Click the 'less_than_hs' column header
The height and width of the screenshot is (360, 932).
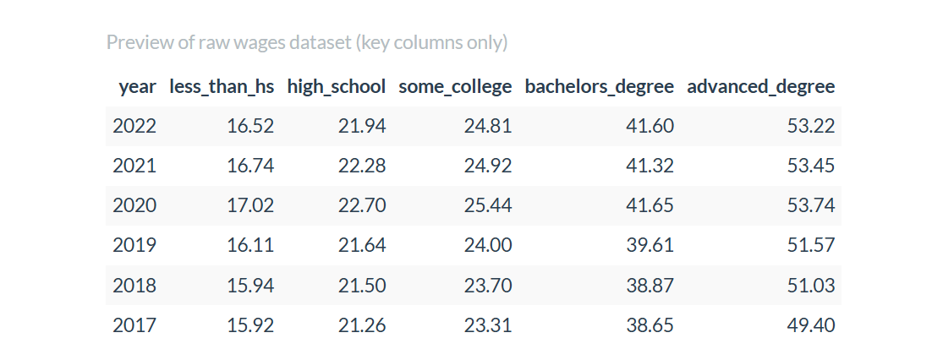point(222,86)
